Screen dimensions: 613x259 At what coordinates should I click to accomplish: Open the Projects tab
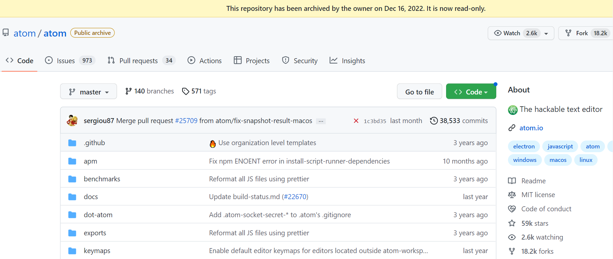pos(252,61)
